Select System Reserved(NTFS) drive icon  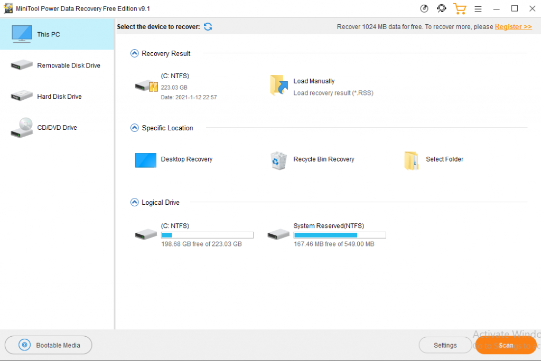[278, 234]
